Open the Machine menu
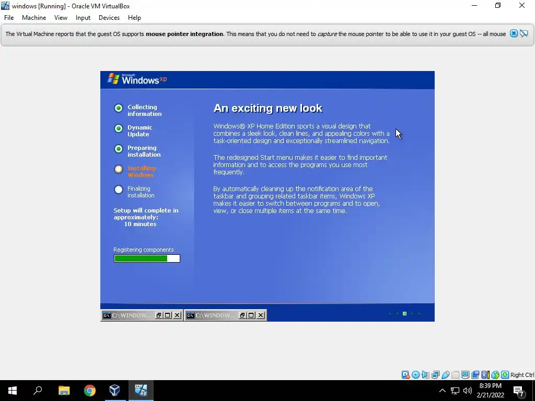 (34, 18)
